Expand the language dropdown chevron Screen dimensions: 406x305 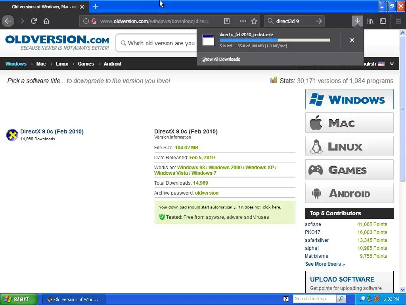(392, 64)
